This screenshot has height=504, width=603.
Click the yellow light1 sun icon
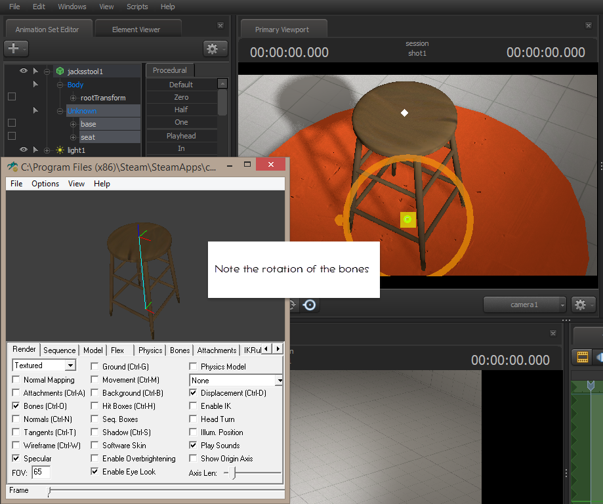(60, 150)
